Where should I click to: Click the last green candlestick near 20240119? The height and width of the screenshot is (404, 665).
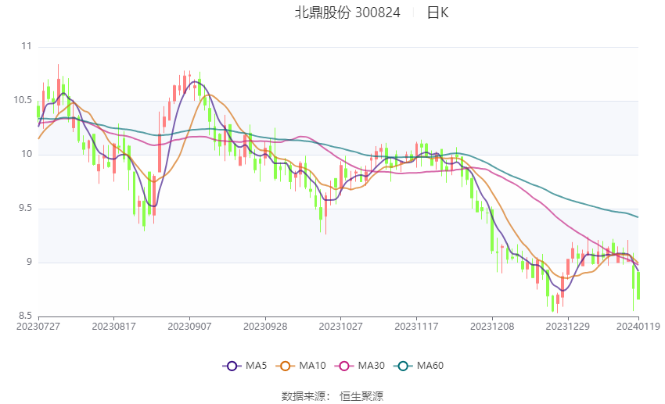tap(638, 286)
